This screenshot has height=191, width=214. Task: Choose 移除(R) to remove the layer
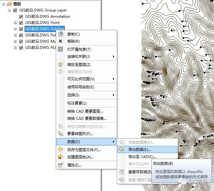(x=87, y=41)
